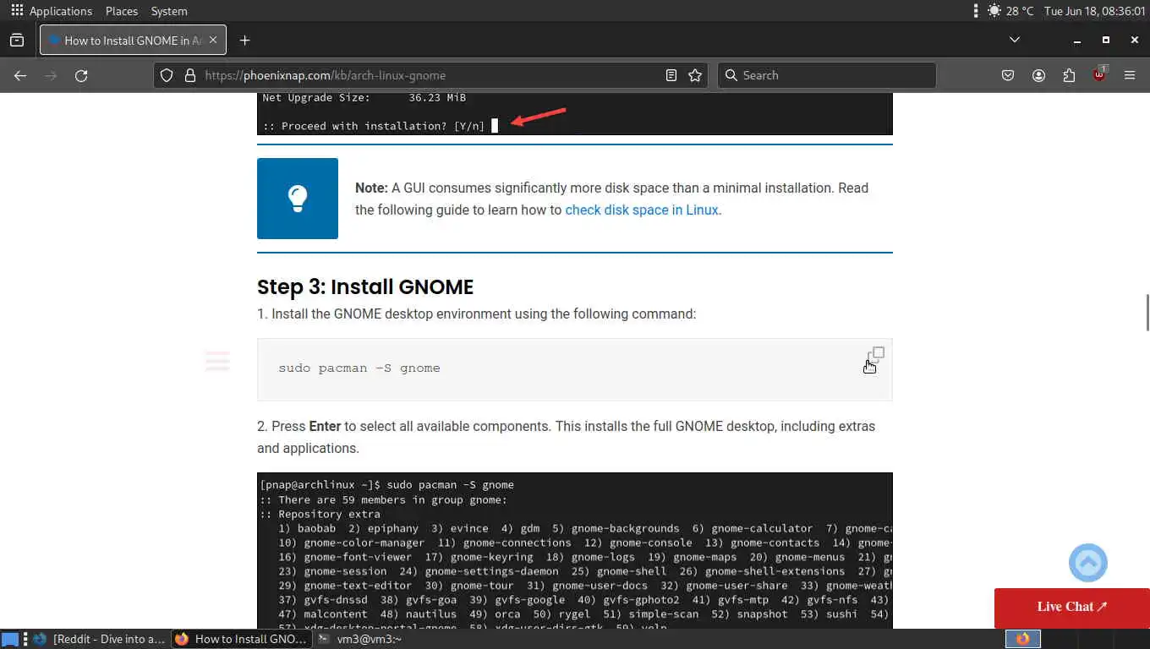Open the System menu
1150x649 pixels.
169,11
